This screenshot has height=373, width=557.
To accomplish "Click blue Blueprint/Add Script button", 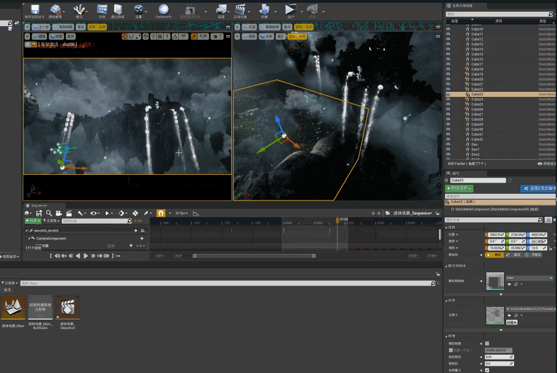I will [x=539, y=189].
